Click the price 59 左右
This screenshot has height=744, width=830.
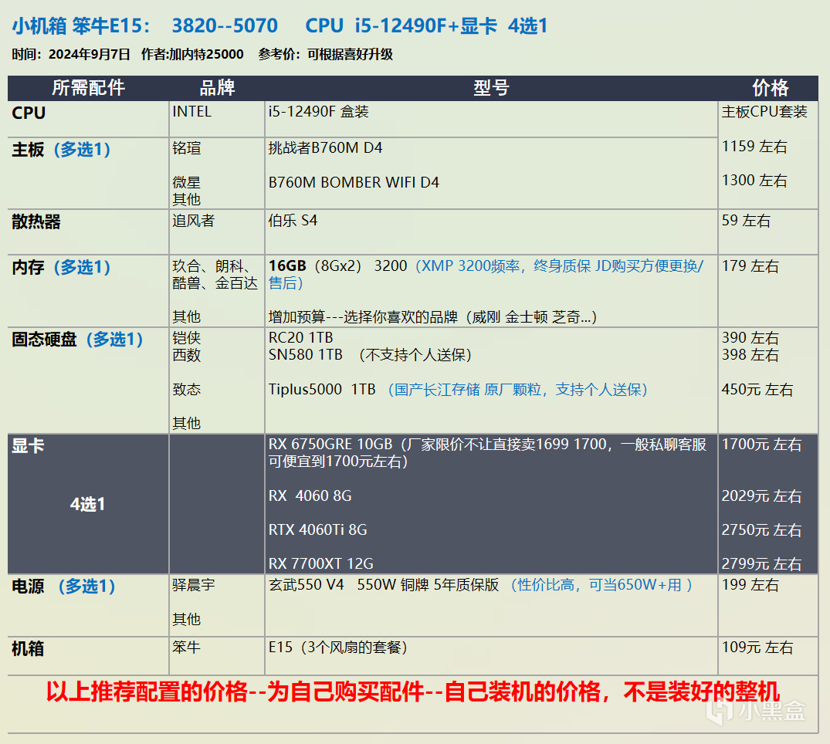coord(746,221)
